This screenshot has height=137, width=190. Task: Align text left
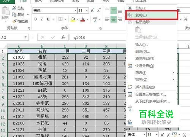[107, 19]
